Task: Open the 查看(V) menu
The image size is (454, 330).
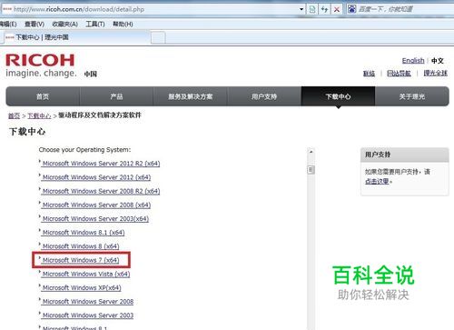Action: 35,24
